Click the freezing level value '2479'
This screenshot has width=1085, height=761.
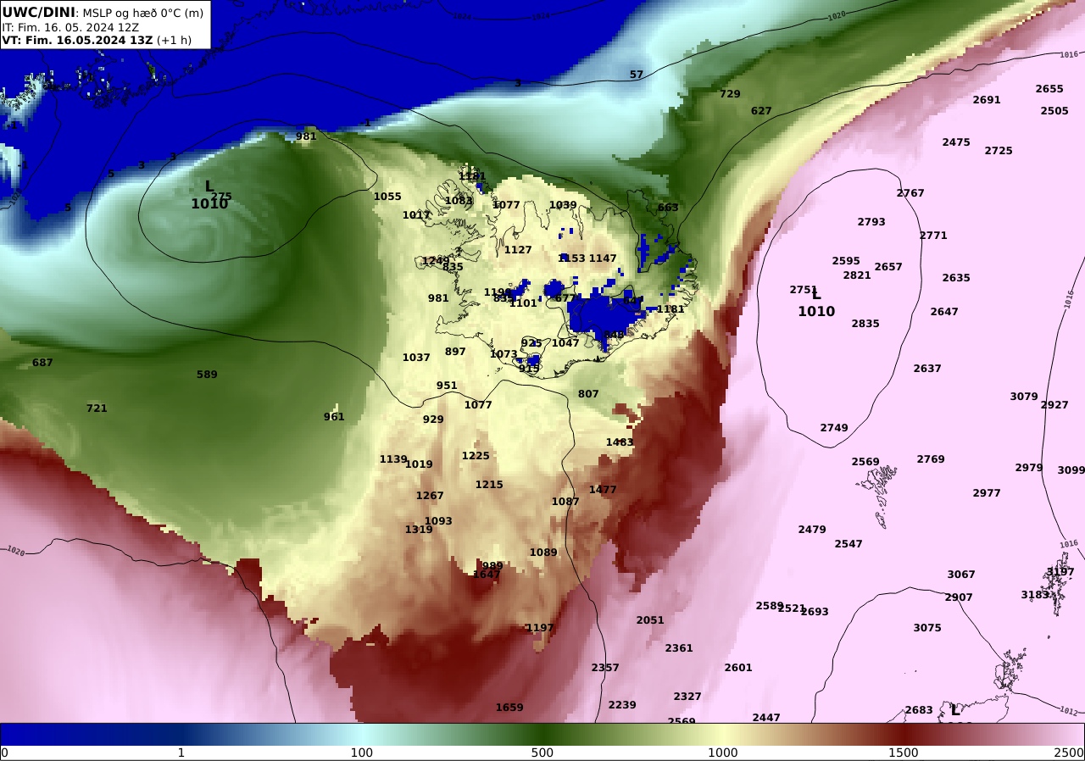click(812, 530)
